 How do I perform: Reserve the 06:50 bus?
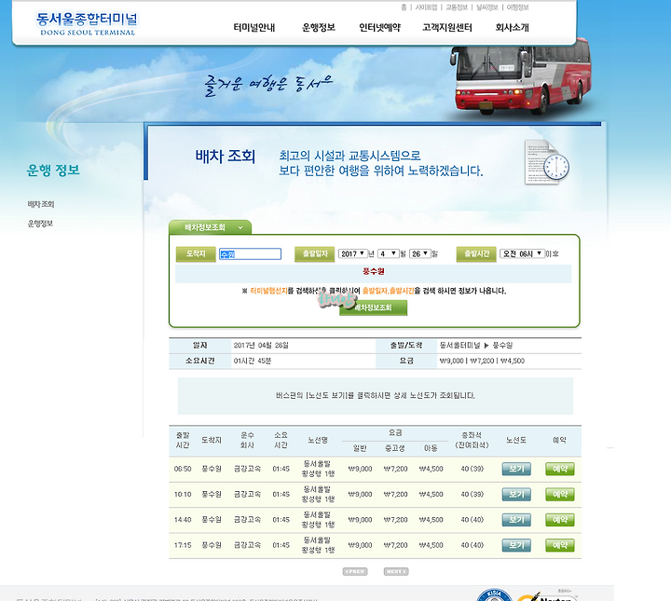pyautogui.click(x=560, y=469)
